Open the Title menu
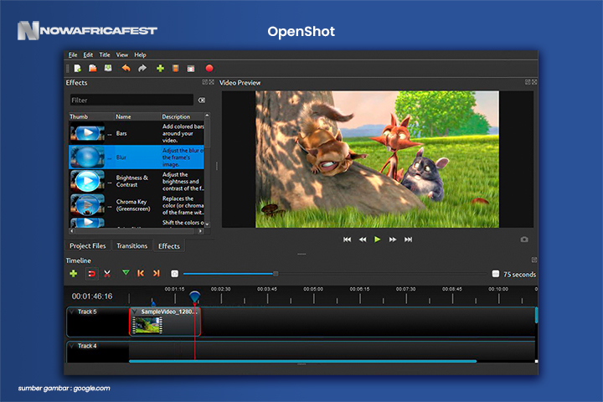Image resolution: width=603 pixels, height=402 pixels. click(105, 54)
